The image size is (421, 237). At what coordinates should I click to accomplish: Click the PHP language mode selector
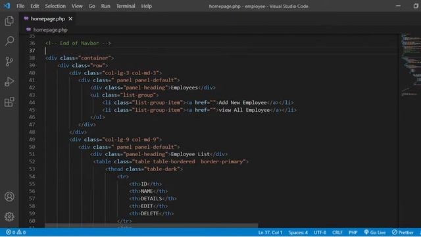click(x=353, y=232)
